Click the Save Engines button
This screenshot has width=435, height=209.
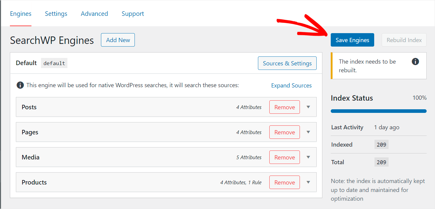pos(352,40)
